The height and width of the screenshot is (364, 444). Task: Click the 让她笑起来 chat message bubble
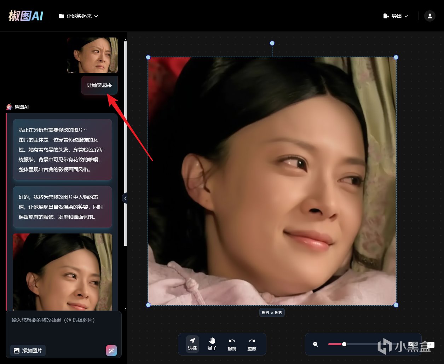pos(99,85)
